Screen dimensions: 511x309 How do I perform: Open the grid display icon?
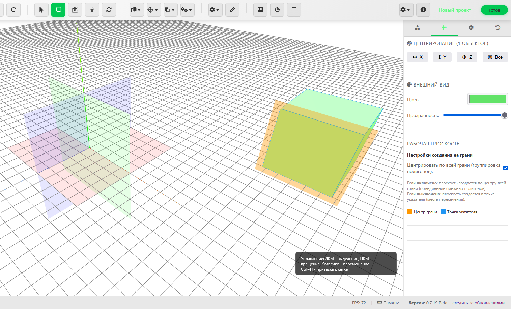click(260, 10)
